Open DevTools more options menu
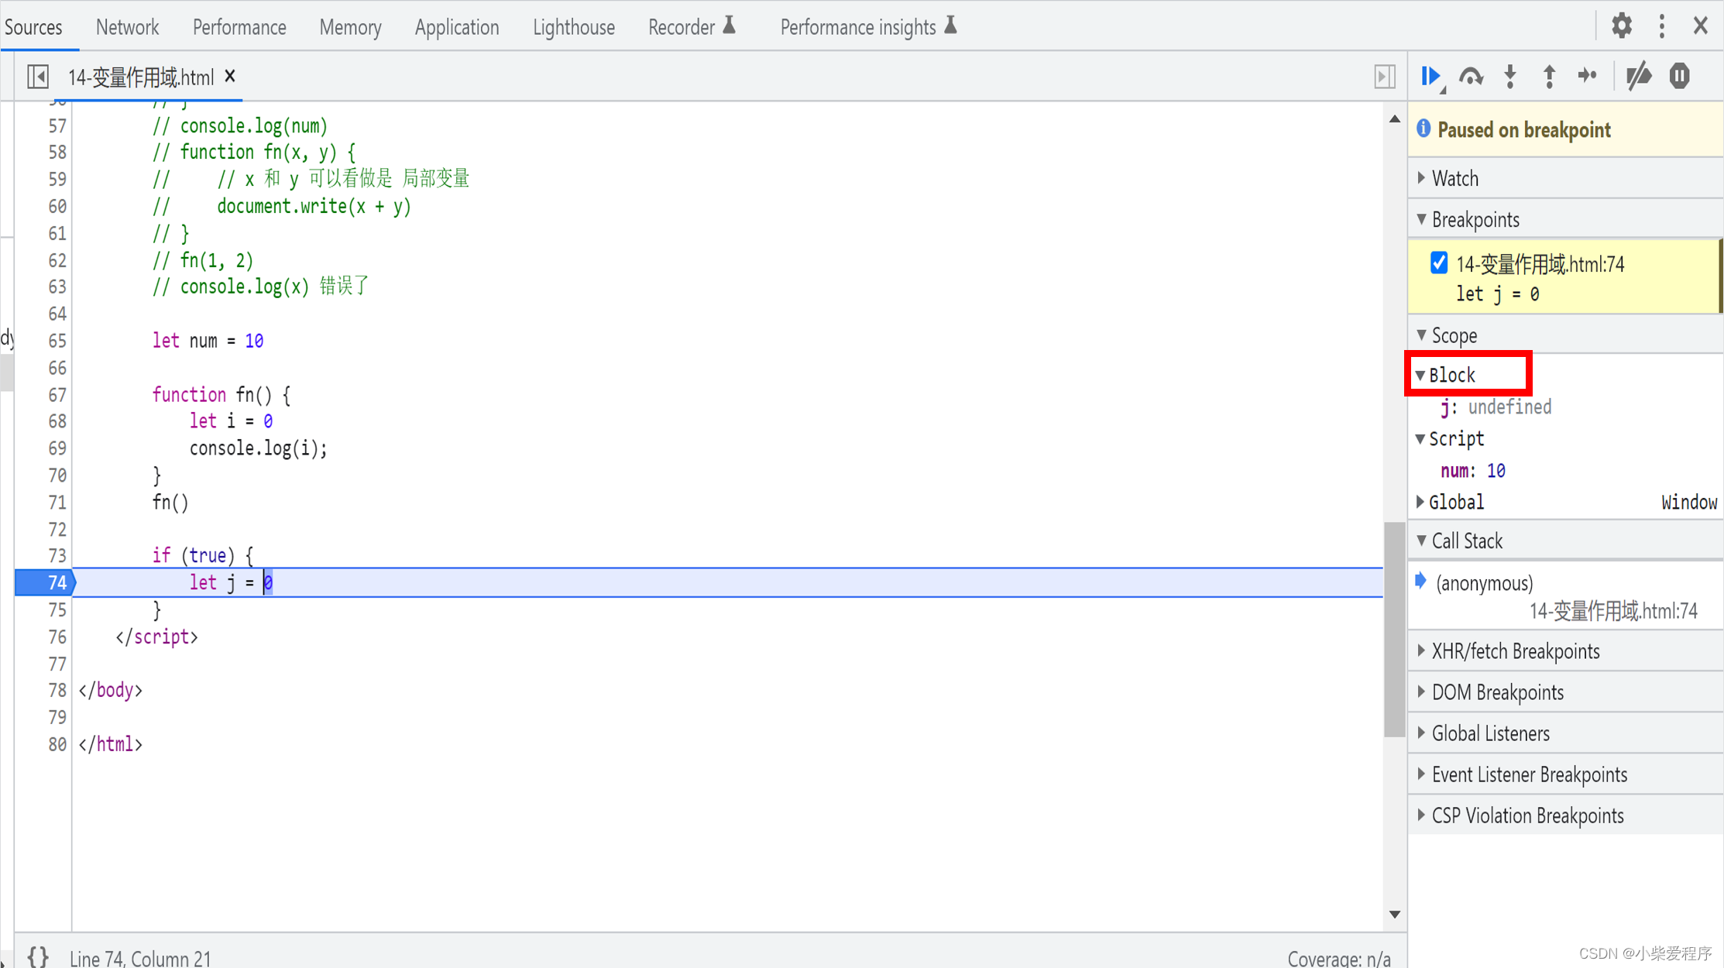 pos(1662,26)
